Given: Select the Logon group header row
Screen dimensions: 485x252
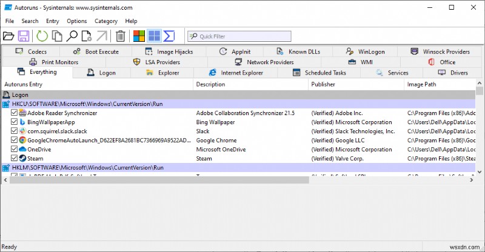Looking at the screenshot, I should pyautogui.click(x=238, y=95).
